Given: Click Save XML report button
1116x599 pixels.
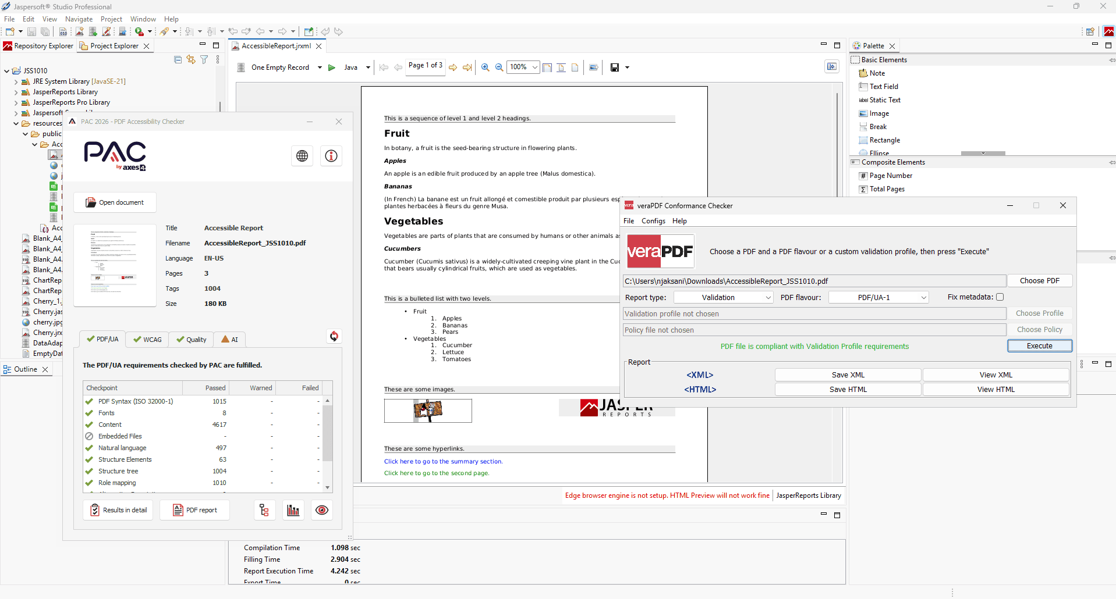Looking at the screenshot, I should [848, 375].
